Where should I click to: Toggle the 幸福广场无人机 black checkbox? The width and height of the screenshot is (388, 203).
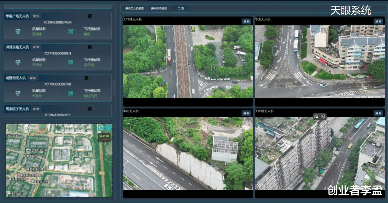coord(90,16)
